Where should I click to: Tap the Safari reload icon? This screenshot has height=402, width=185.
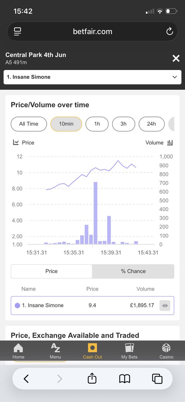pyautogui.click(x=170, y=31)
